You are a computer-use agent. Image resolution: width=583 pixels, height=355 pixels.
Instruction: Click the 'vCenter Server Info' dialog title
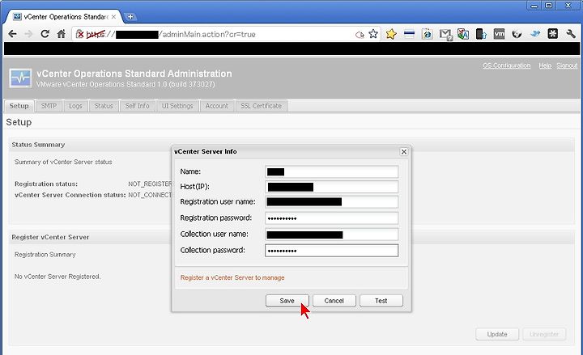click(x=205, y=151)
